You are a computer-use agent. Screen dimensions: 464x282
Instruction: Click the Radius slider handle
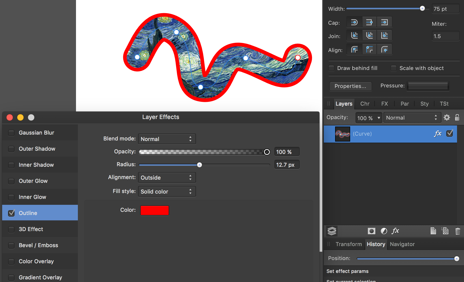point(200,165)
